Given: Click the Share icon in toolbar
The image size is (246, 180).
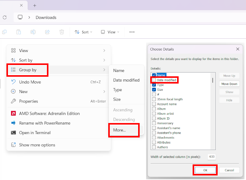Looking at the screenshot, I should (47, 32).
